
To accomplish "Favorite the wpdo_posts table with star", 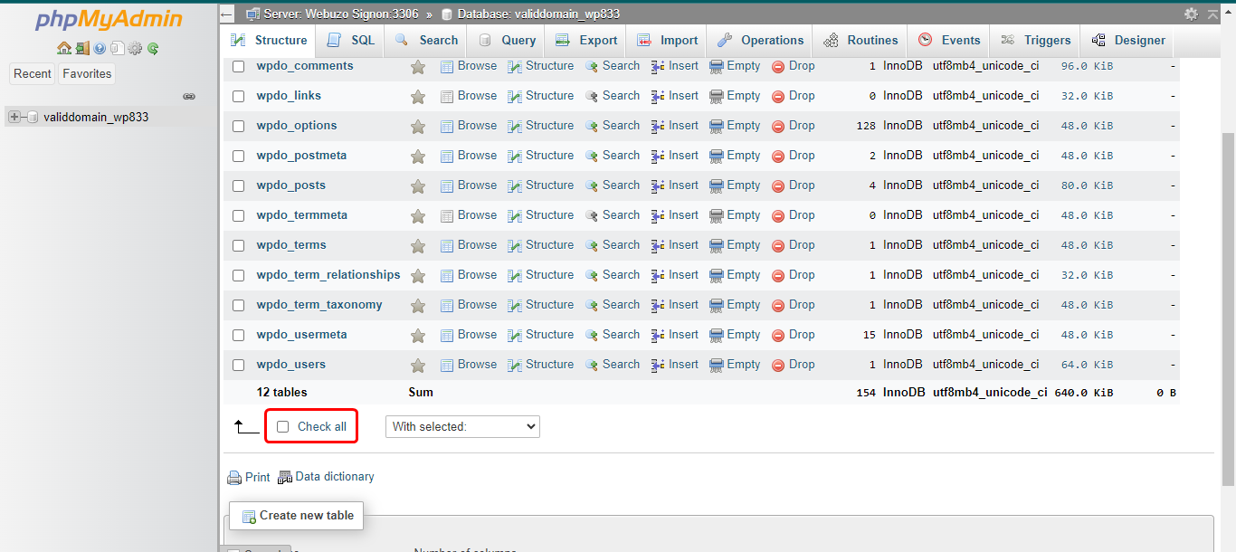I will (418, 186).
